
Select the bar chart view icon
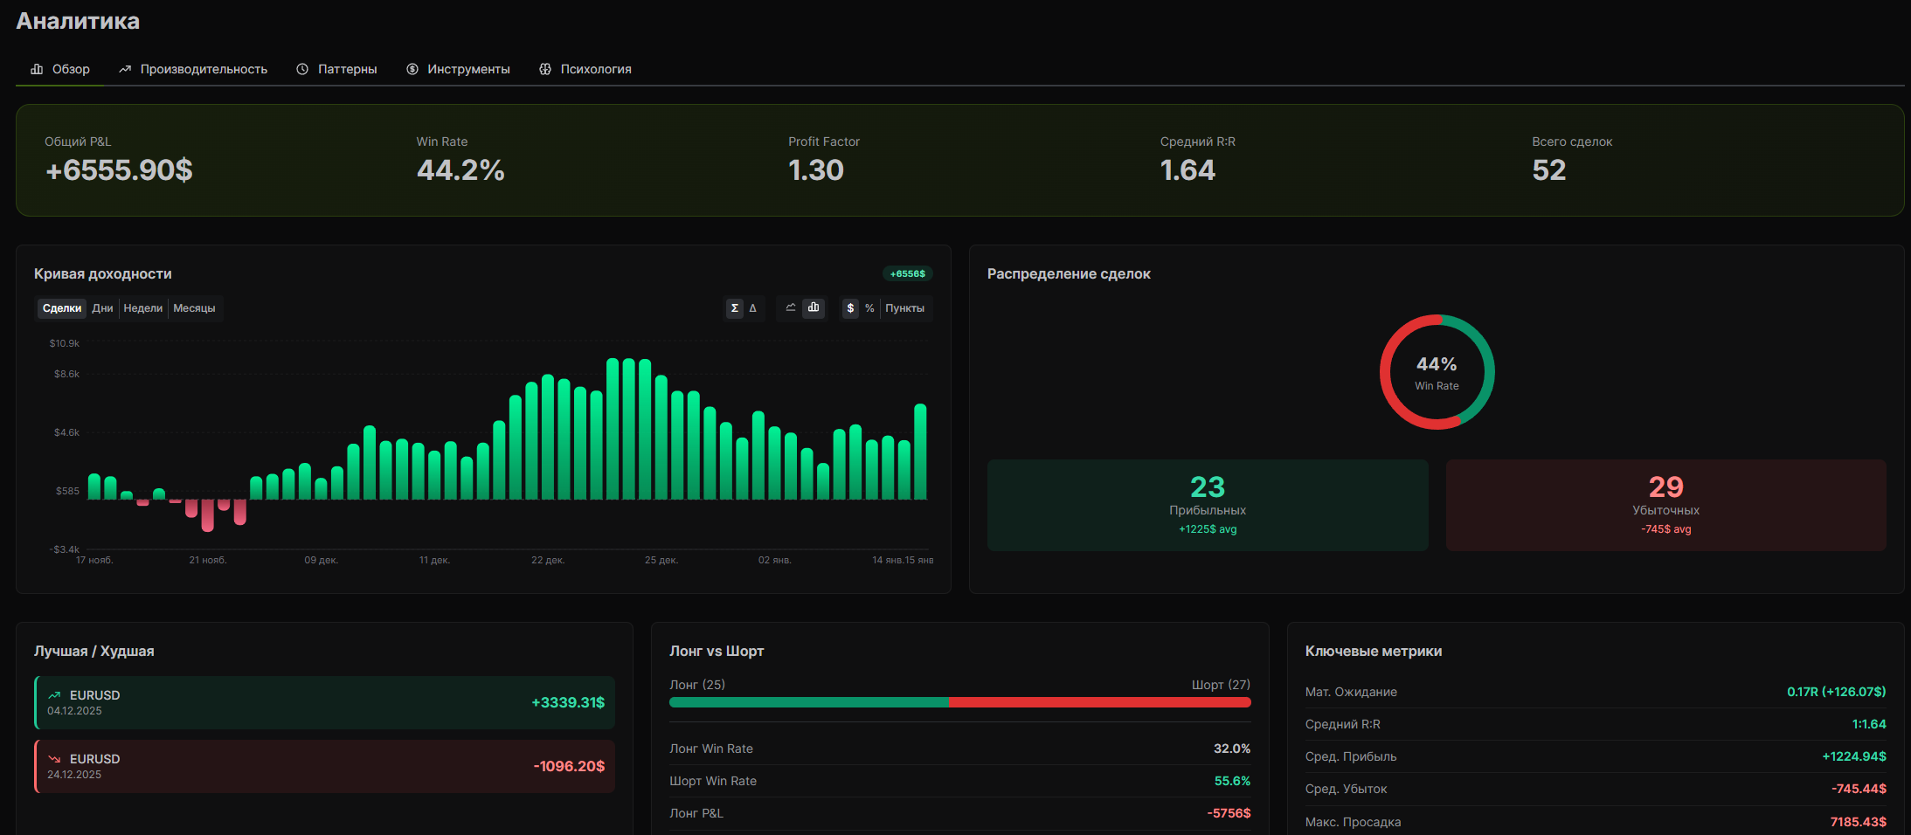814,307
